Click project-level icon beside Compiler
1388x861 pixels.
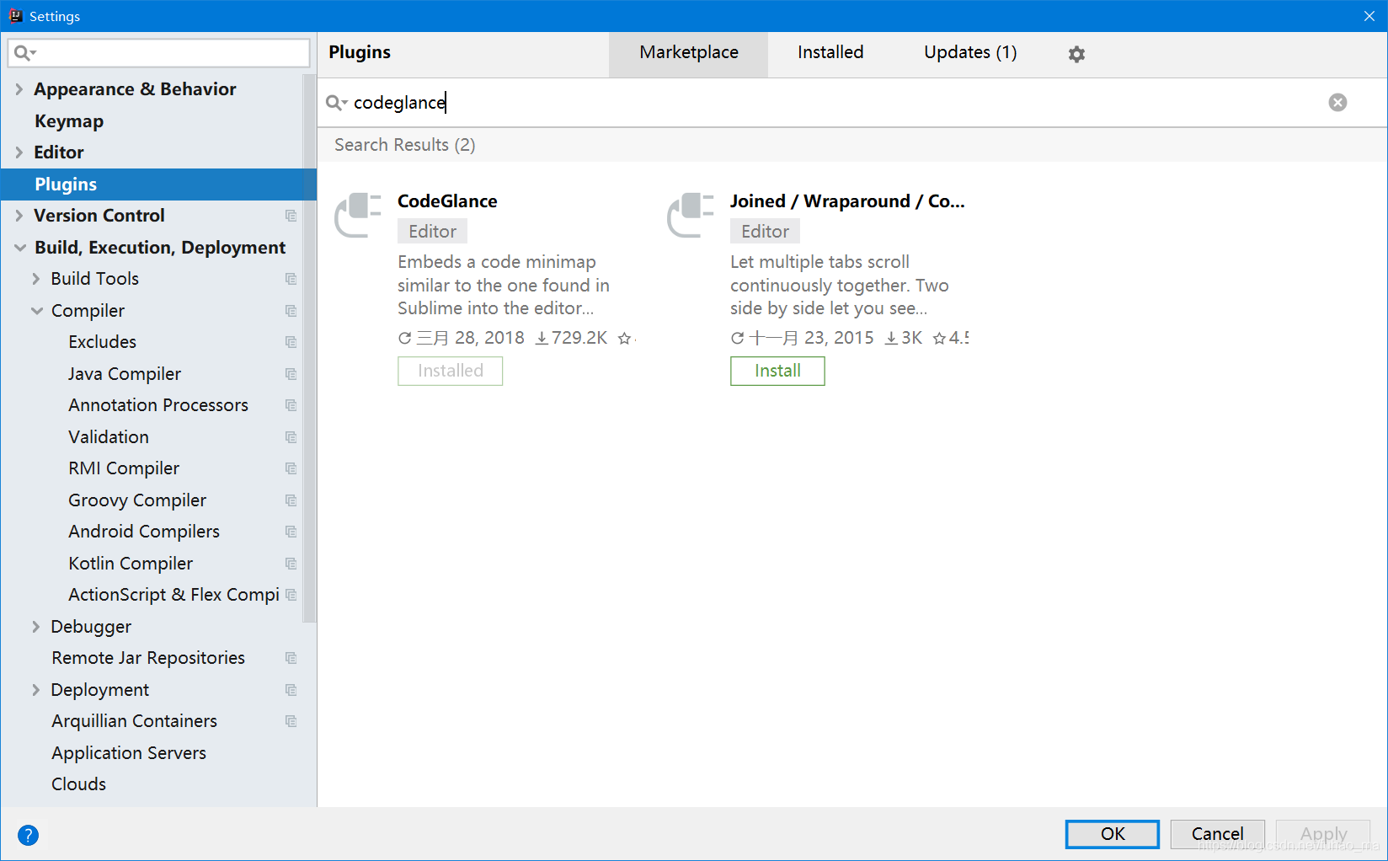coord(291,311)
